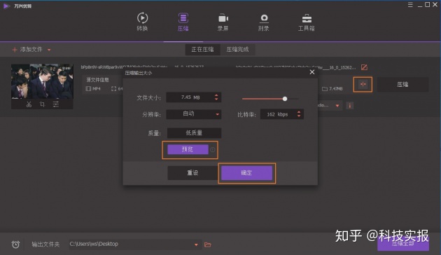The image size is (441, 255).
Task: Click the 压缩全部 button
Action: click(403, 244)
